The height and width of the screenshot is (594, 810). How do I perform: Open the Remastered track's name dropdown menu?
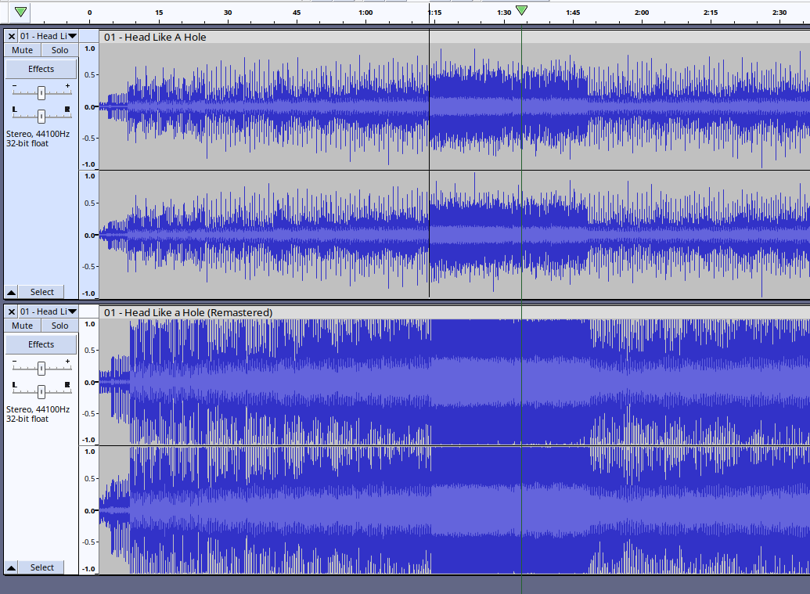coord(49,311)
